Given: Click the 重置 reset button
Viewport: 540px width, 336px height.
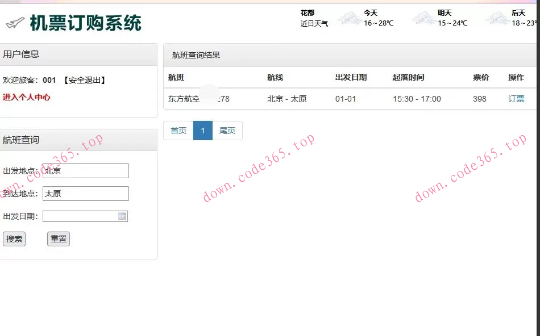Looking at the screenshot, I should click(x=58, y=238).
